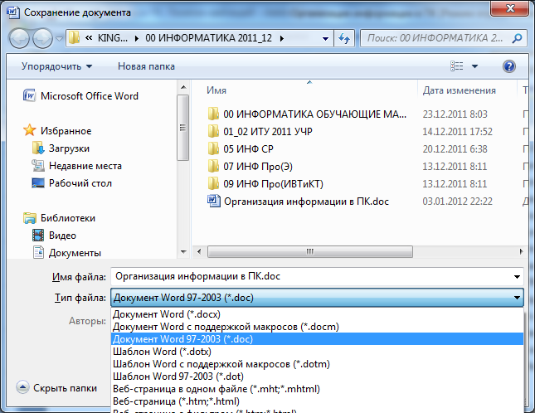Image resolution: width=535 pixels, height=413 pixels.
Task: Sort by Имя column header
Action: [216, 90]
